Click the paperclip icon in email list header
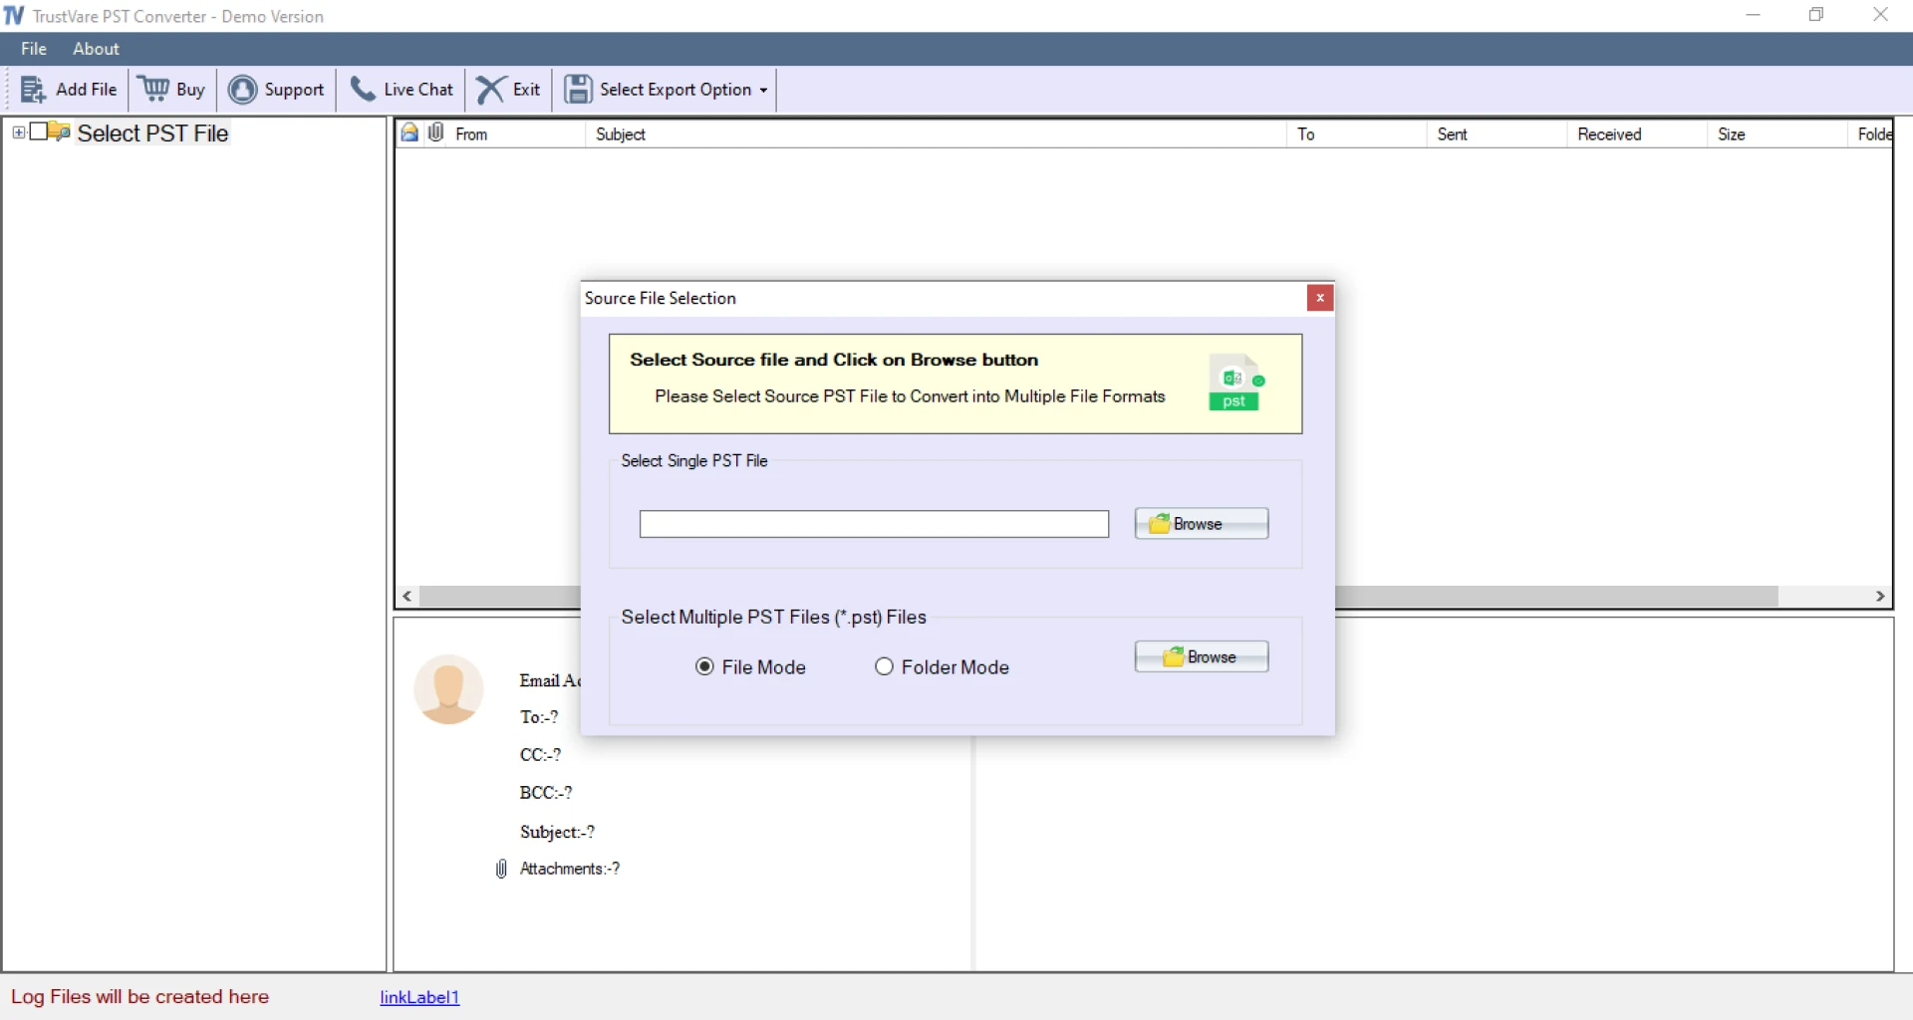Screen dimensions: 1913x1020 435,130
